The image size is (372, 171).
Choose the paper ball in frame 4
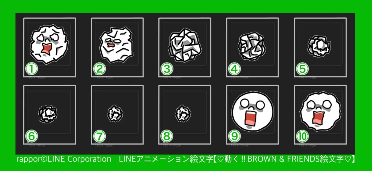click(x=252, y=46)
